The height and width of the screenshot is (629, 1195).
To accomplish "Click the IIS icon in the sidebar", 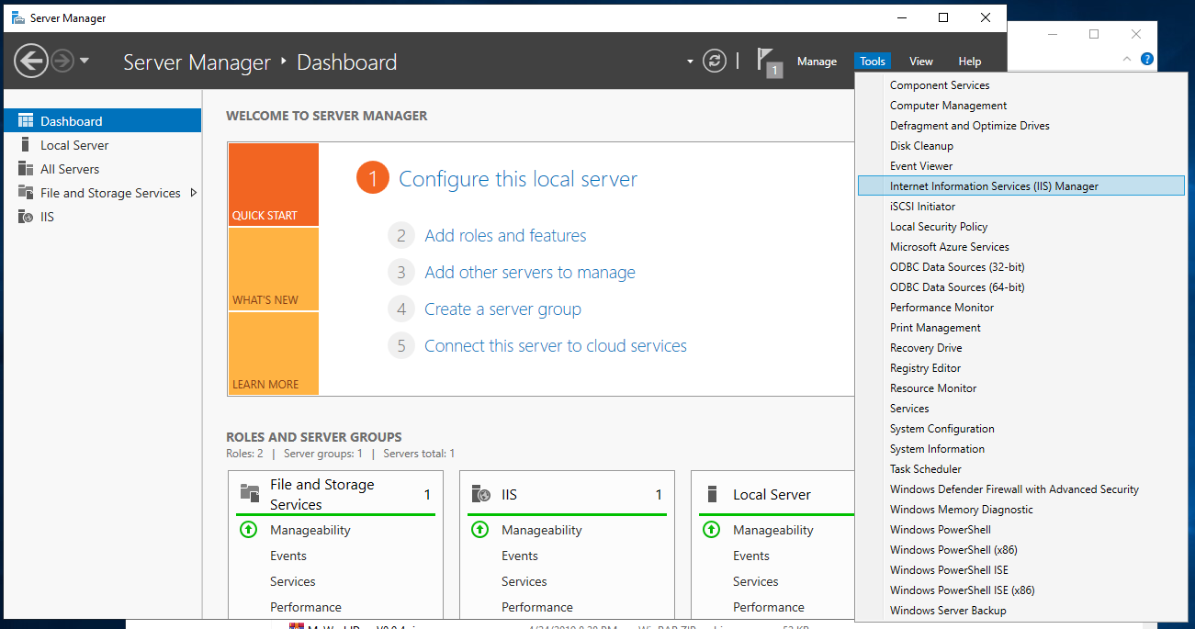I will (x=25, y=217).
